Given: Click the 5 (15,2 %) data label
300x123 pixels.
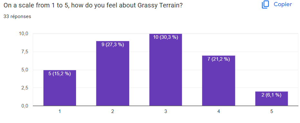Looking at the screenshot, I should [60, 74].
